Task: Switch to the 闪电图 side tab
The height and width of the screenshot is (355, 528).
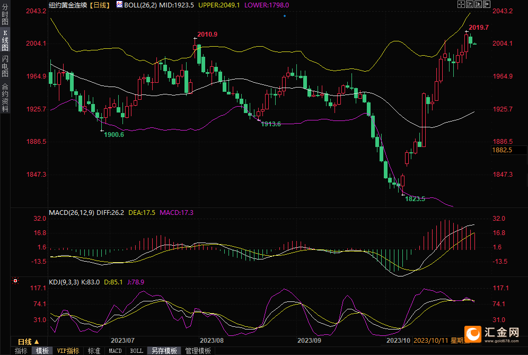Action: (x=5, y=66)
